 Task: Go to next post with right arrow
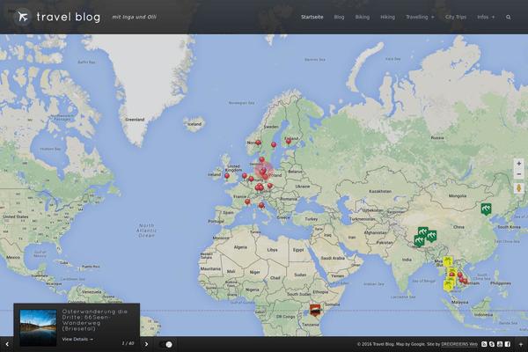point(146,344)
